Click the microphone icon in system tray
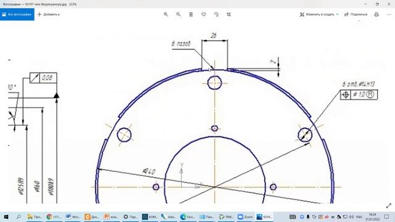Viewport: 395px width, 222px height. click(308, 216)
